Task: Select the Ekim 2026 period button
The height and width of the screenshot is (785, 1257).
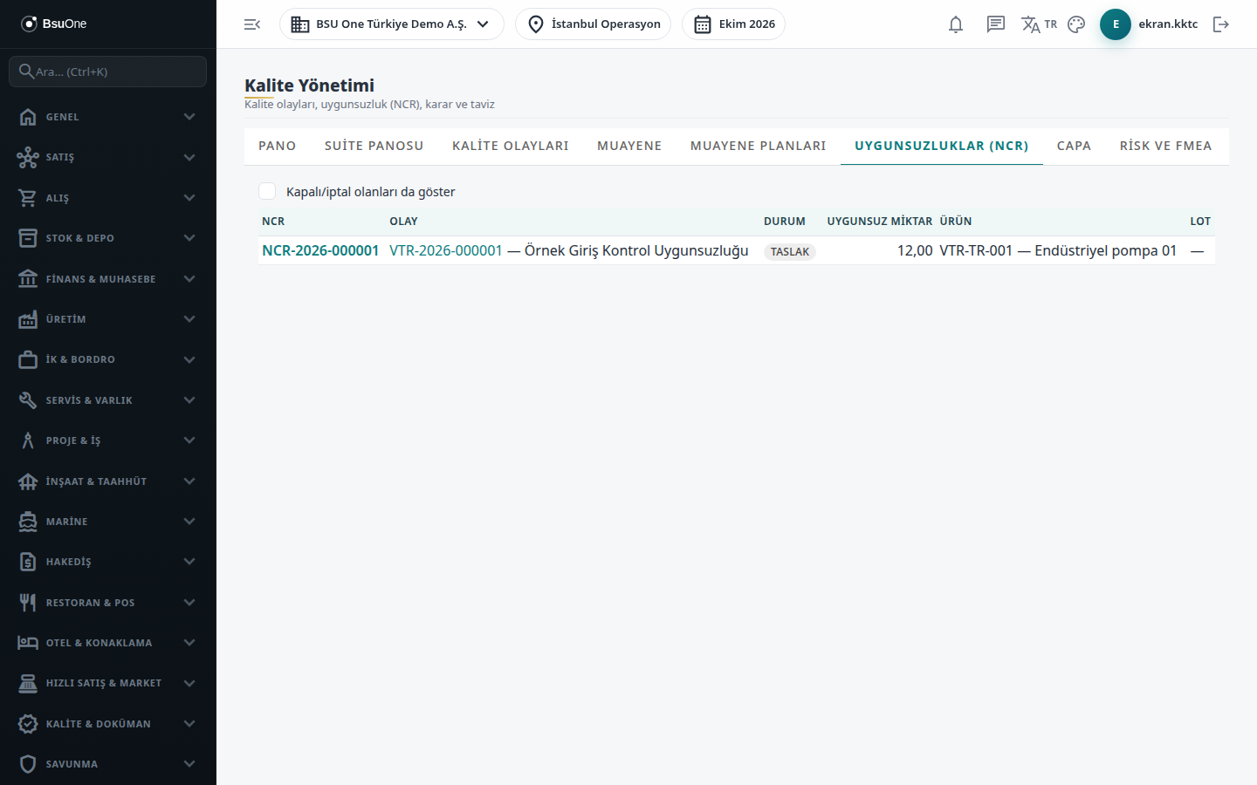Action: pos(733,24)
